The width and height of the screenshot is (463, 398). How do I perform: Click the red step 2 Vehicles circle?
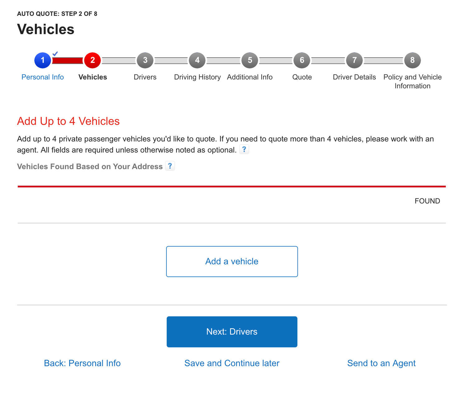(92, 60)
